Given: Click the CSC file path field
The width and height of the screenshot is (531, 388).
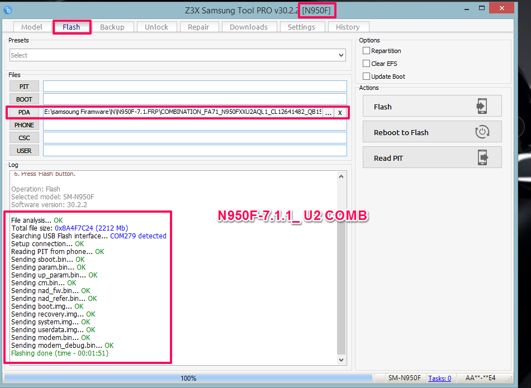Looking at the screenshot, I should coord(195,138).
